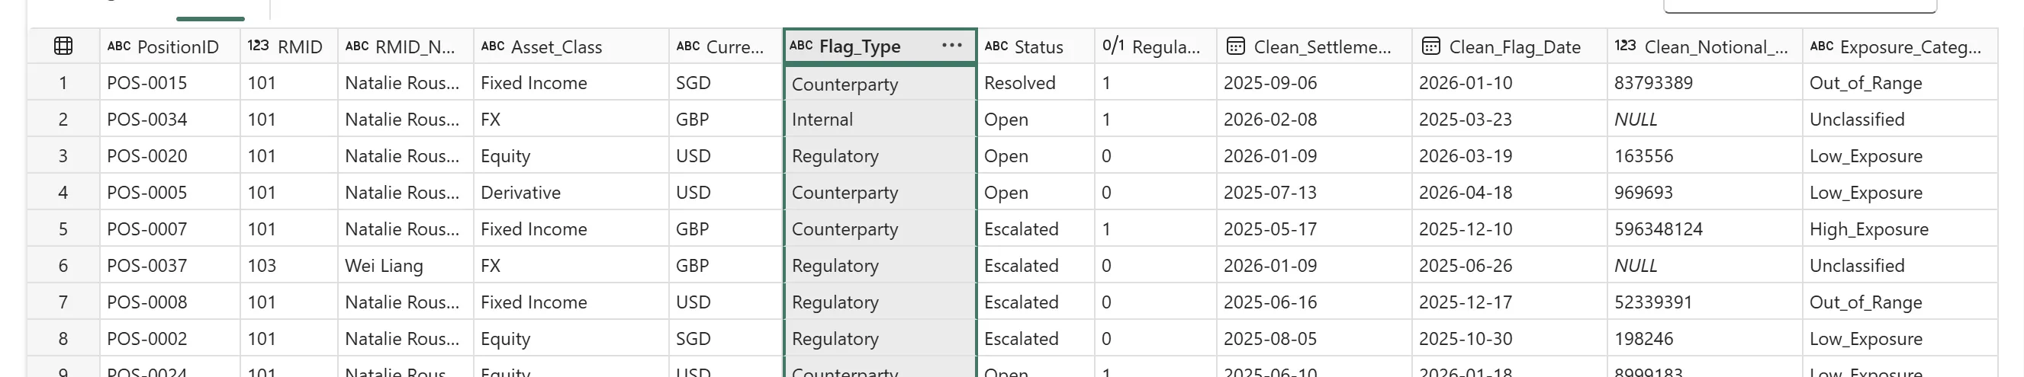The width and height of the screenshot is (2024, 377).
Task: Select row number 8
Action: [x=63, y=339]
